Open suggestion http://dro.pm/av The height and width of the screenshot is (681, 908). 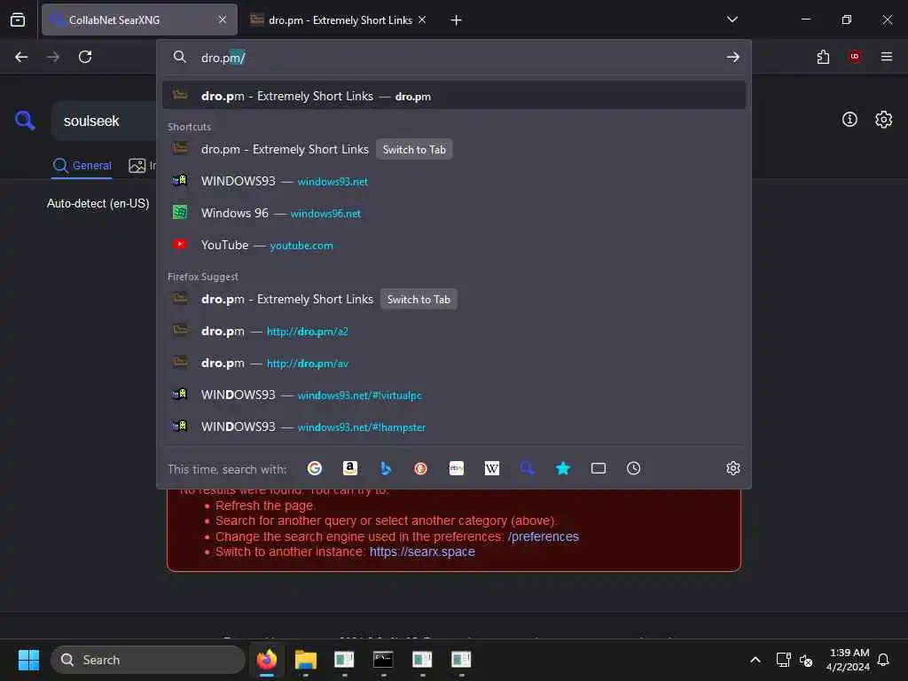[x=453, y=363]
